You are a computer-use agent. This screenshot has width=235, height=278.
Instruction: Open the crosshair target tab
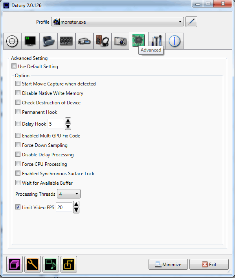(12, 41)
